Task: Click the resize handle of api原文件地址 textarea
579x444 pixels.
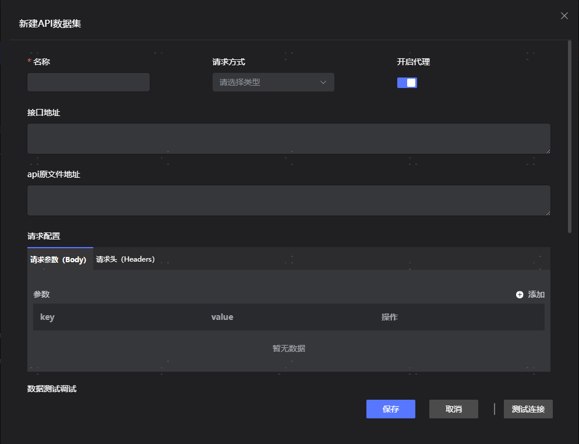Action: pyautogui.click(x=548, y=213)
